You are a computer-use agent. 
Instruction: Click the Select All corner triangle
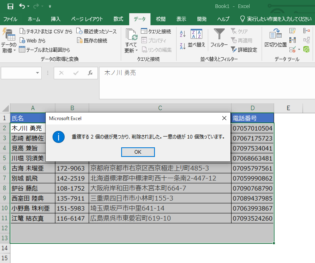(6, 108)
